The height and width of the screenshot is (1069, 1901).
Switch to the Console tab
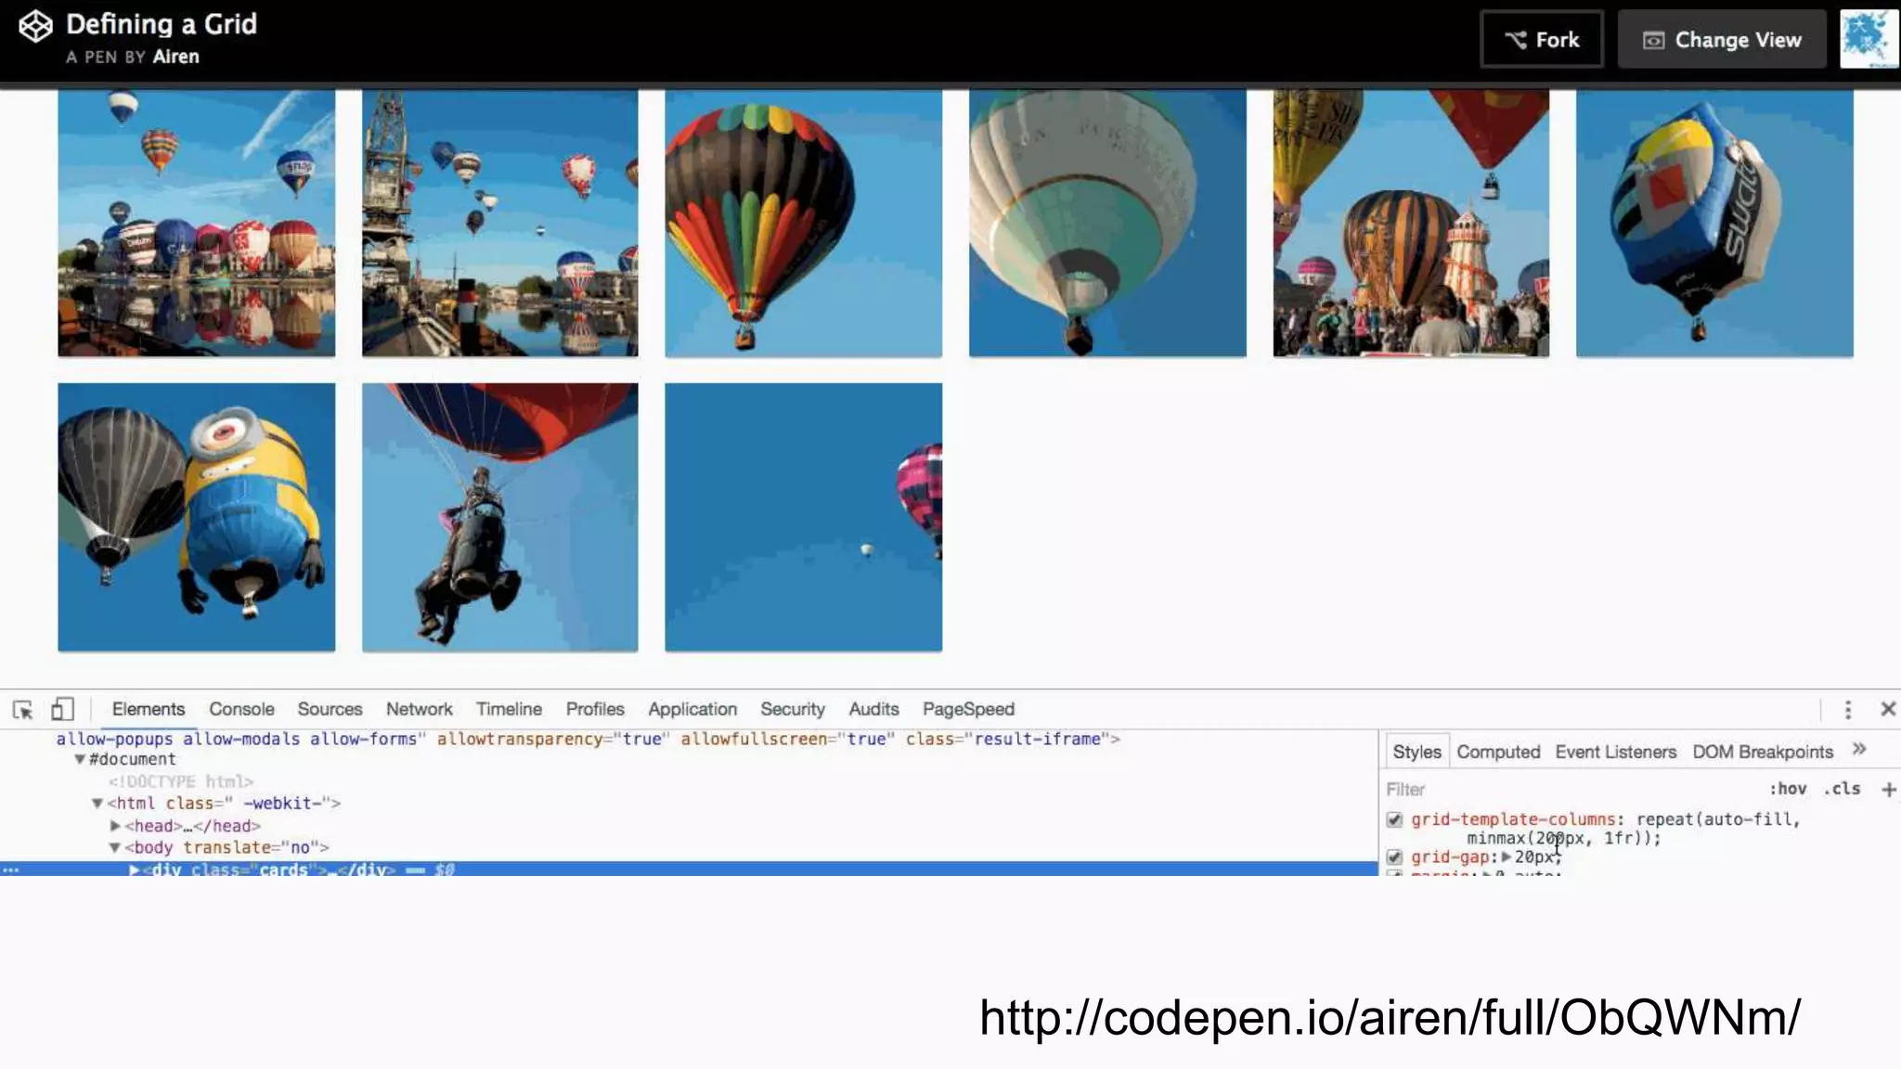coord(241,709)
